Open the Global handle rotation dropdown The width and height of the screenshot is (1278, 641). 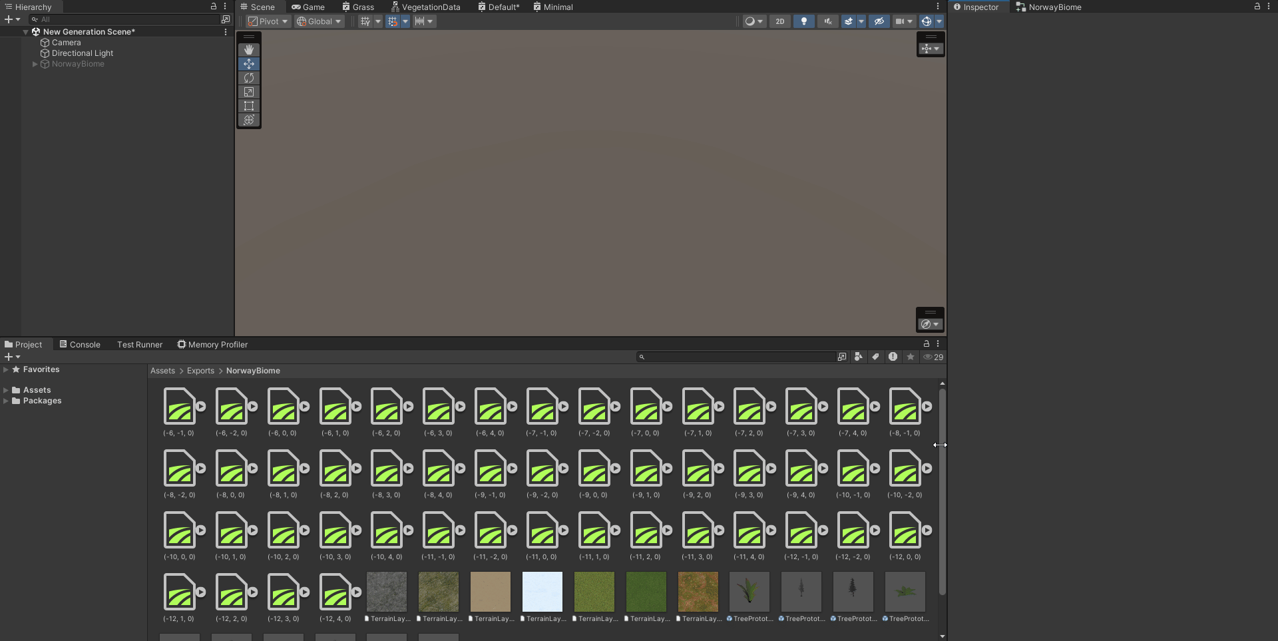319,21
